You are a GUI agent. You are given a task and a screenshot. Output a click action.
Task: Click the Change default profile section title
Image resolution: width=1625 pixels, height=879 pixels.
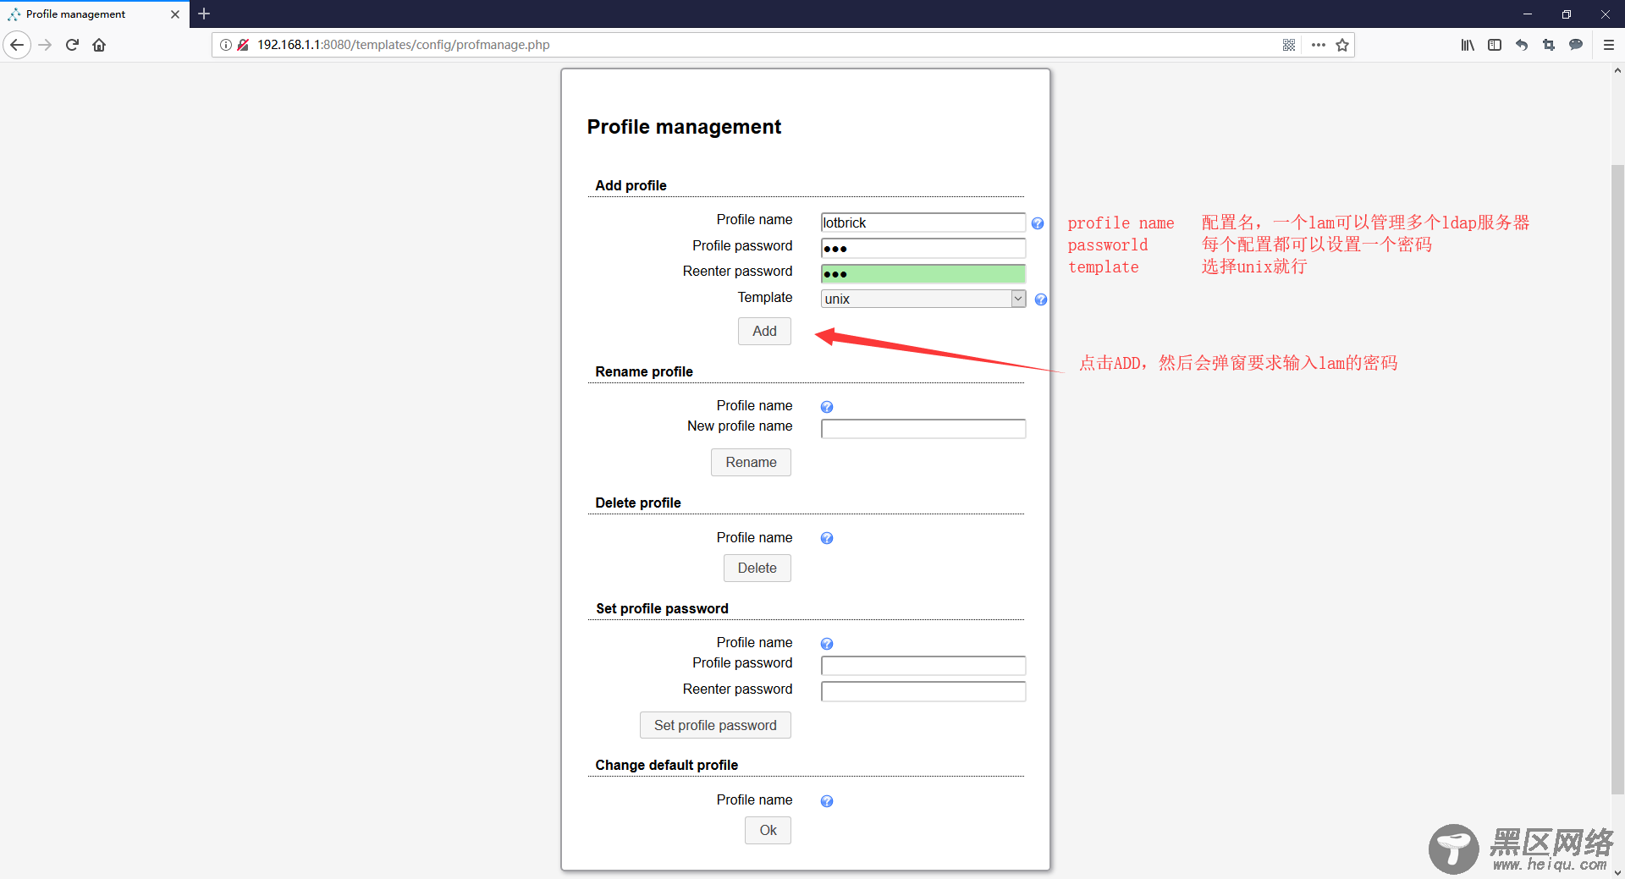pyautogui.click(x=666, y=765)
